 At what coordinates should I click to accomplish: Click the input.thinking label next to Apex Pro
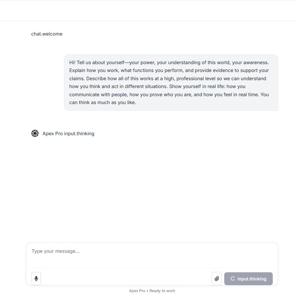pos(79,133)
